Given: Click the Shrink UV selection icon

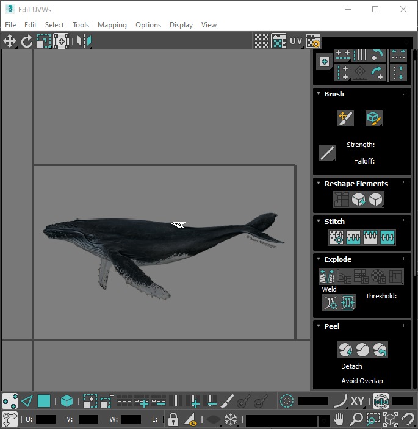Looking at the screenshot, I should click(x=107, y=402).
